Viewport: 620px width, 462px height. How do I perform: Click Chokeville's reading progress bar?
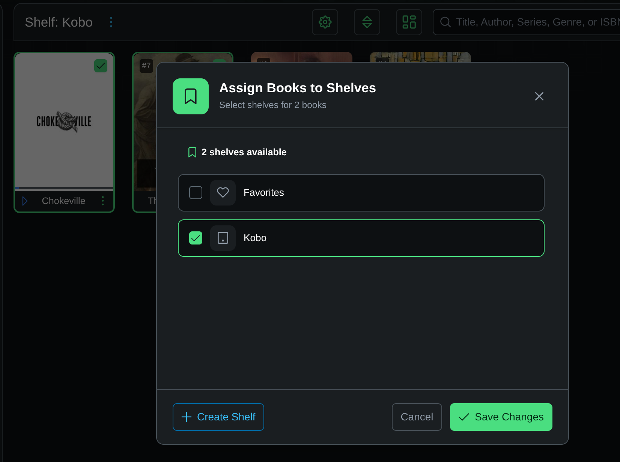(x=64, y=187)
